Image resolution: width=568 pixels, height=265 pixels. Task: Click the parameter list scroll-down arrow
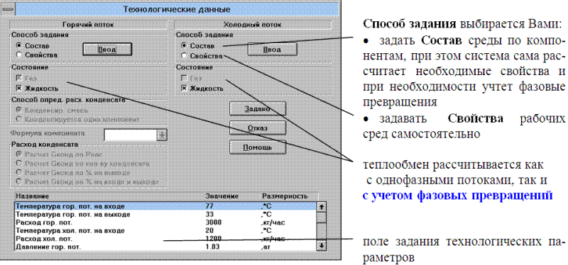(322, 246)
